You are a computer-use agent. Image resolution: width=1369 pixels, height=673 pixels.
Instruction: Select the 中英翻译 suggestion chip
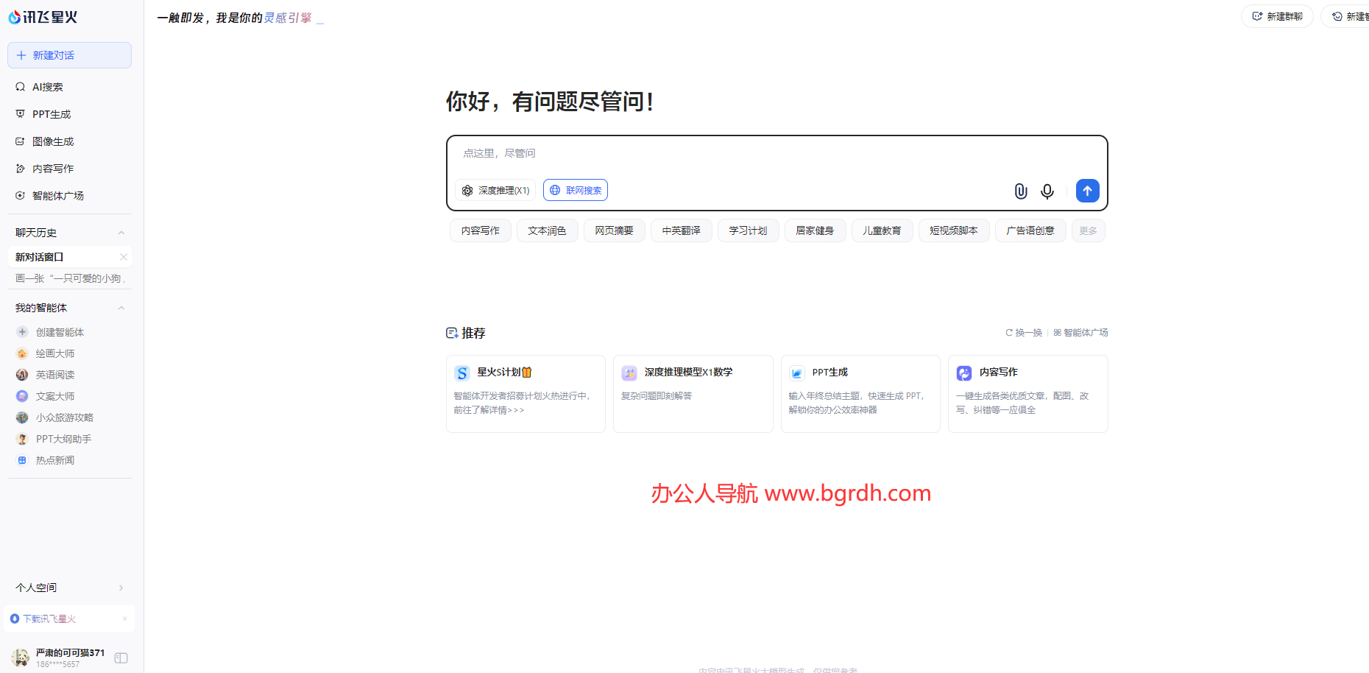pos(682,230)
